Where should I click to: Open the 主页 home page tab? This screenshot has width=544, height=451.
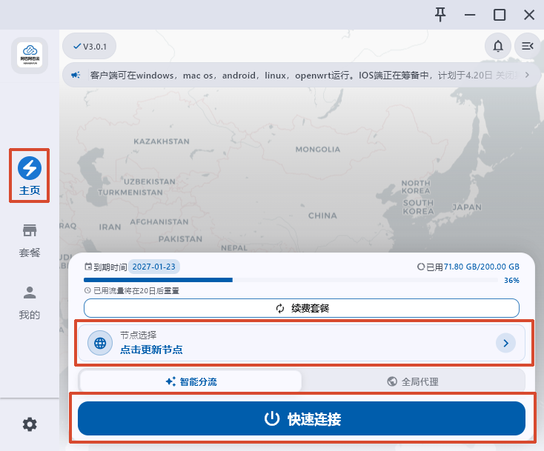pyautogui.click(x=30, y=176)
